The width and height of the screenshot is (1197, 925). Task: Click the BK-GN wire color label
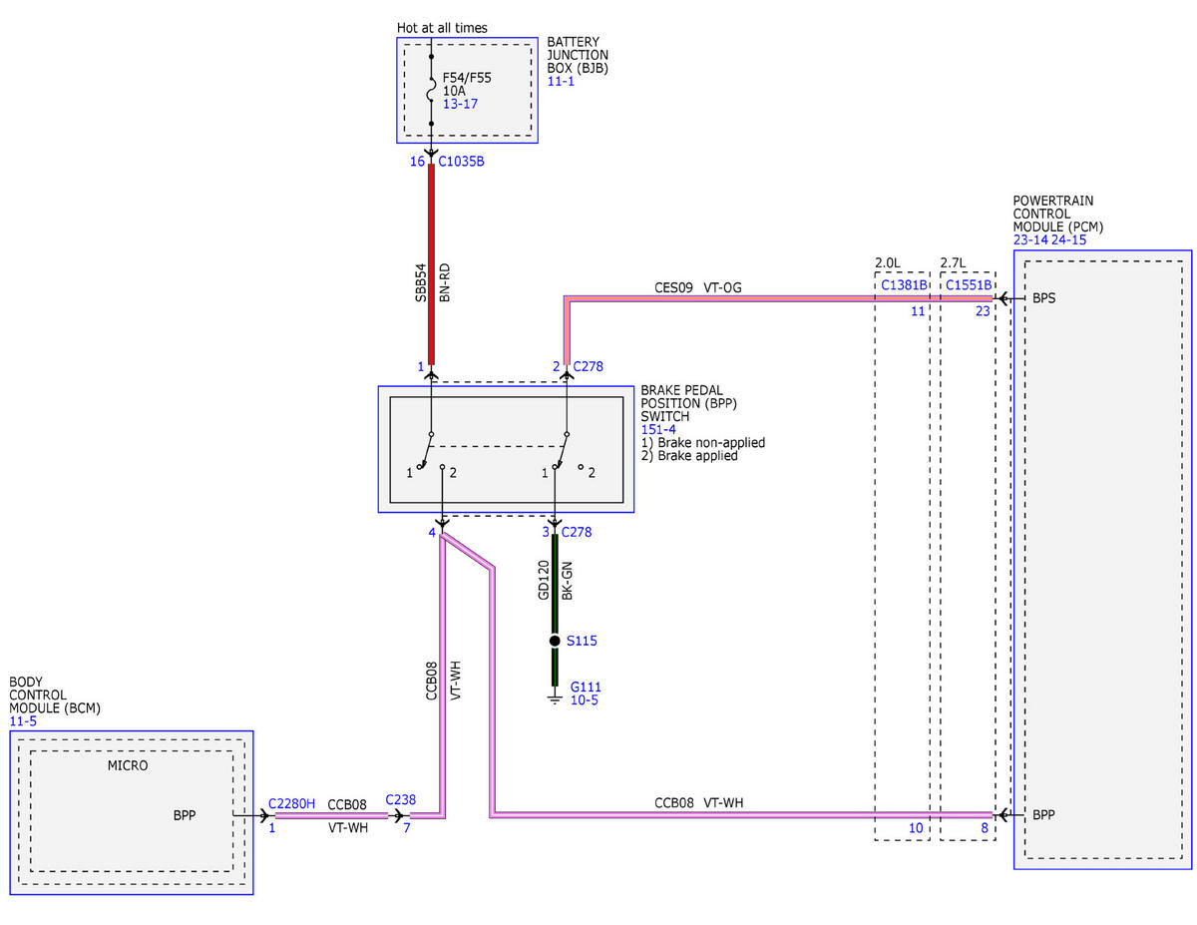pos(569,580)
